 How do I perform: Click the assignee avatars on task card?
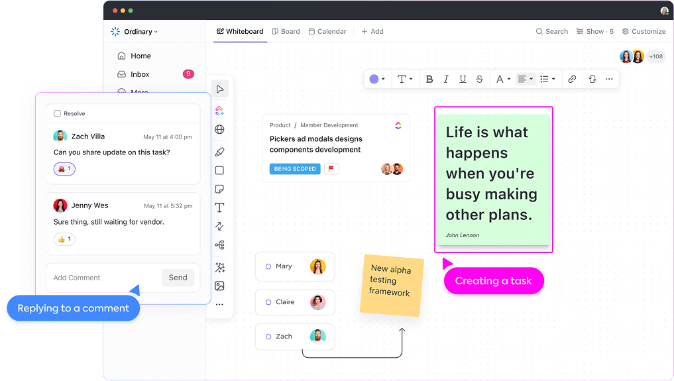[x=392, y=169]
